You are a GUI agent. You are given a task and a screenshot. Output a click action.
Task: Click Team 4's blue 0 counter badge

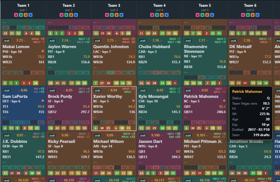coord(167,15)
